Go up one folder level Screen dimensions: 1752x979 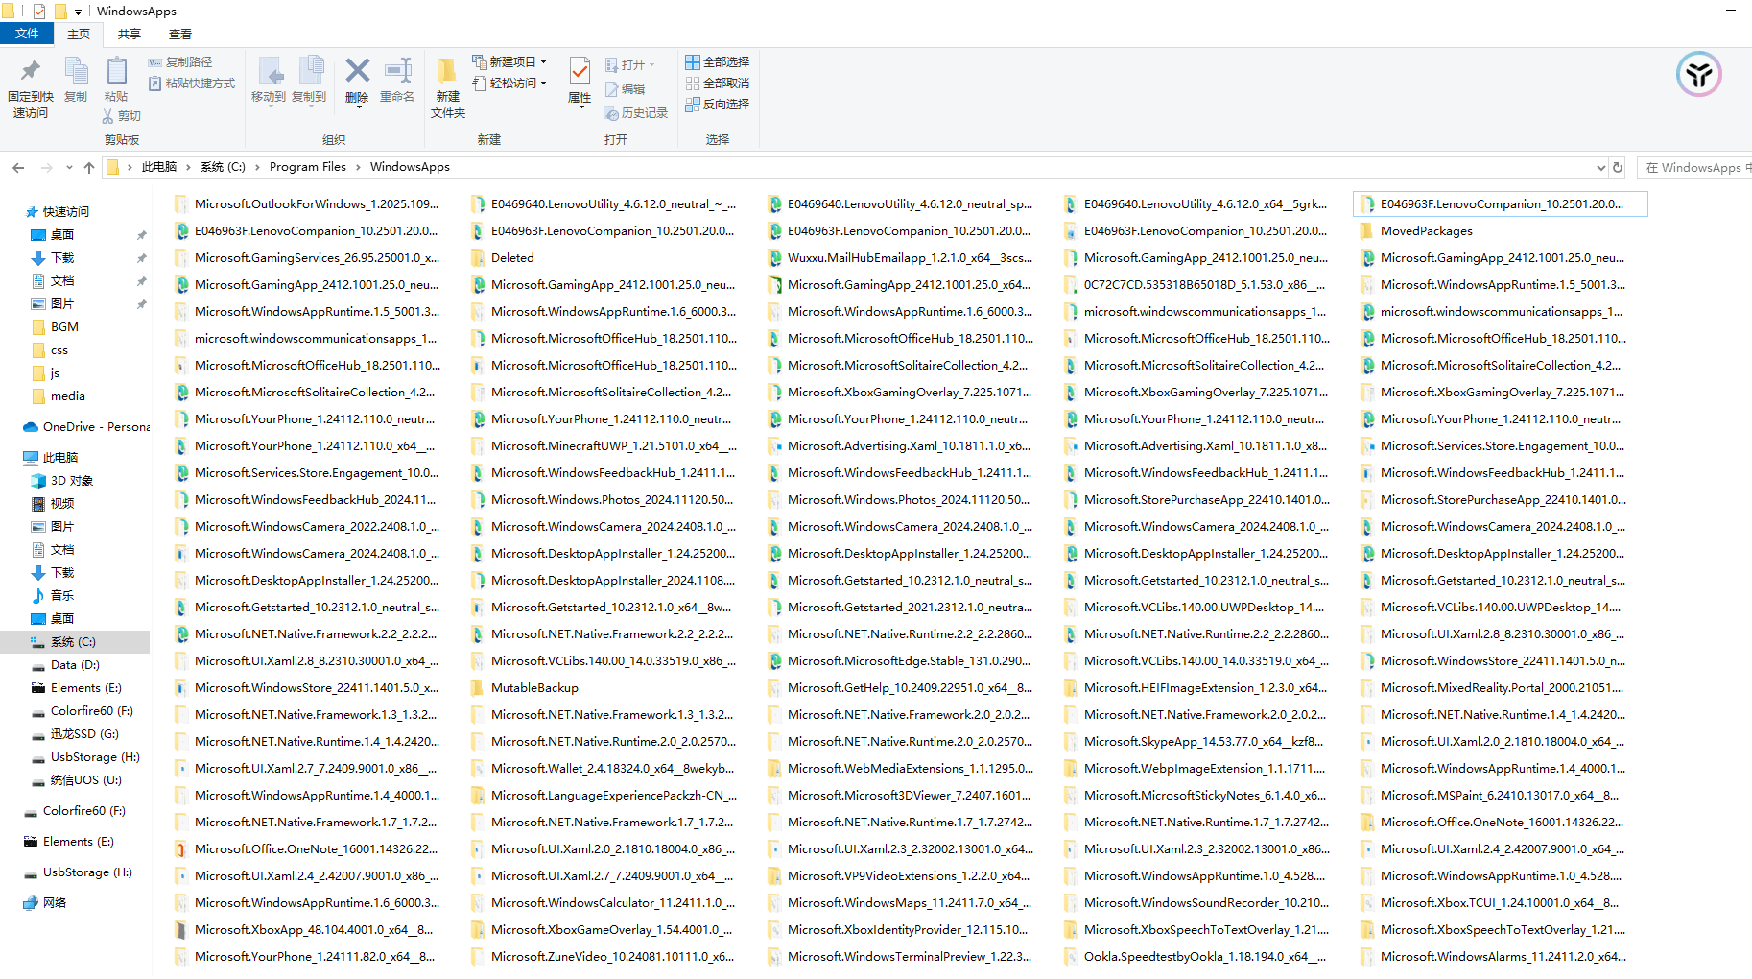point(89,168)
